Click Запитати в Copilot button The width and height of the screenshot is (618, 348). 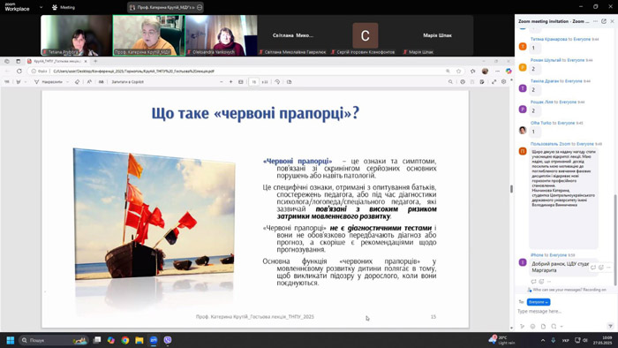click(127, 82)
